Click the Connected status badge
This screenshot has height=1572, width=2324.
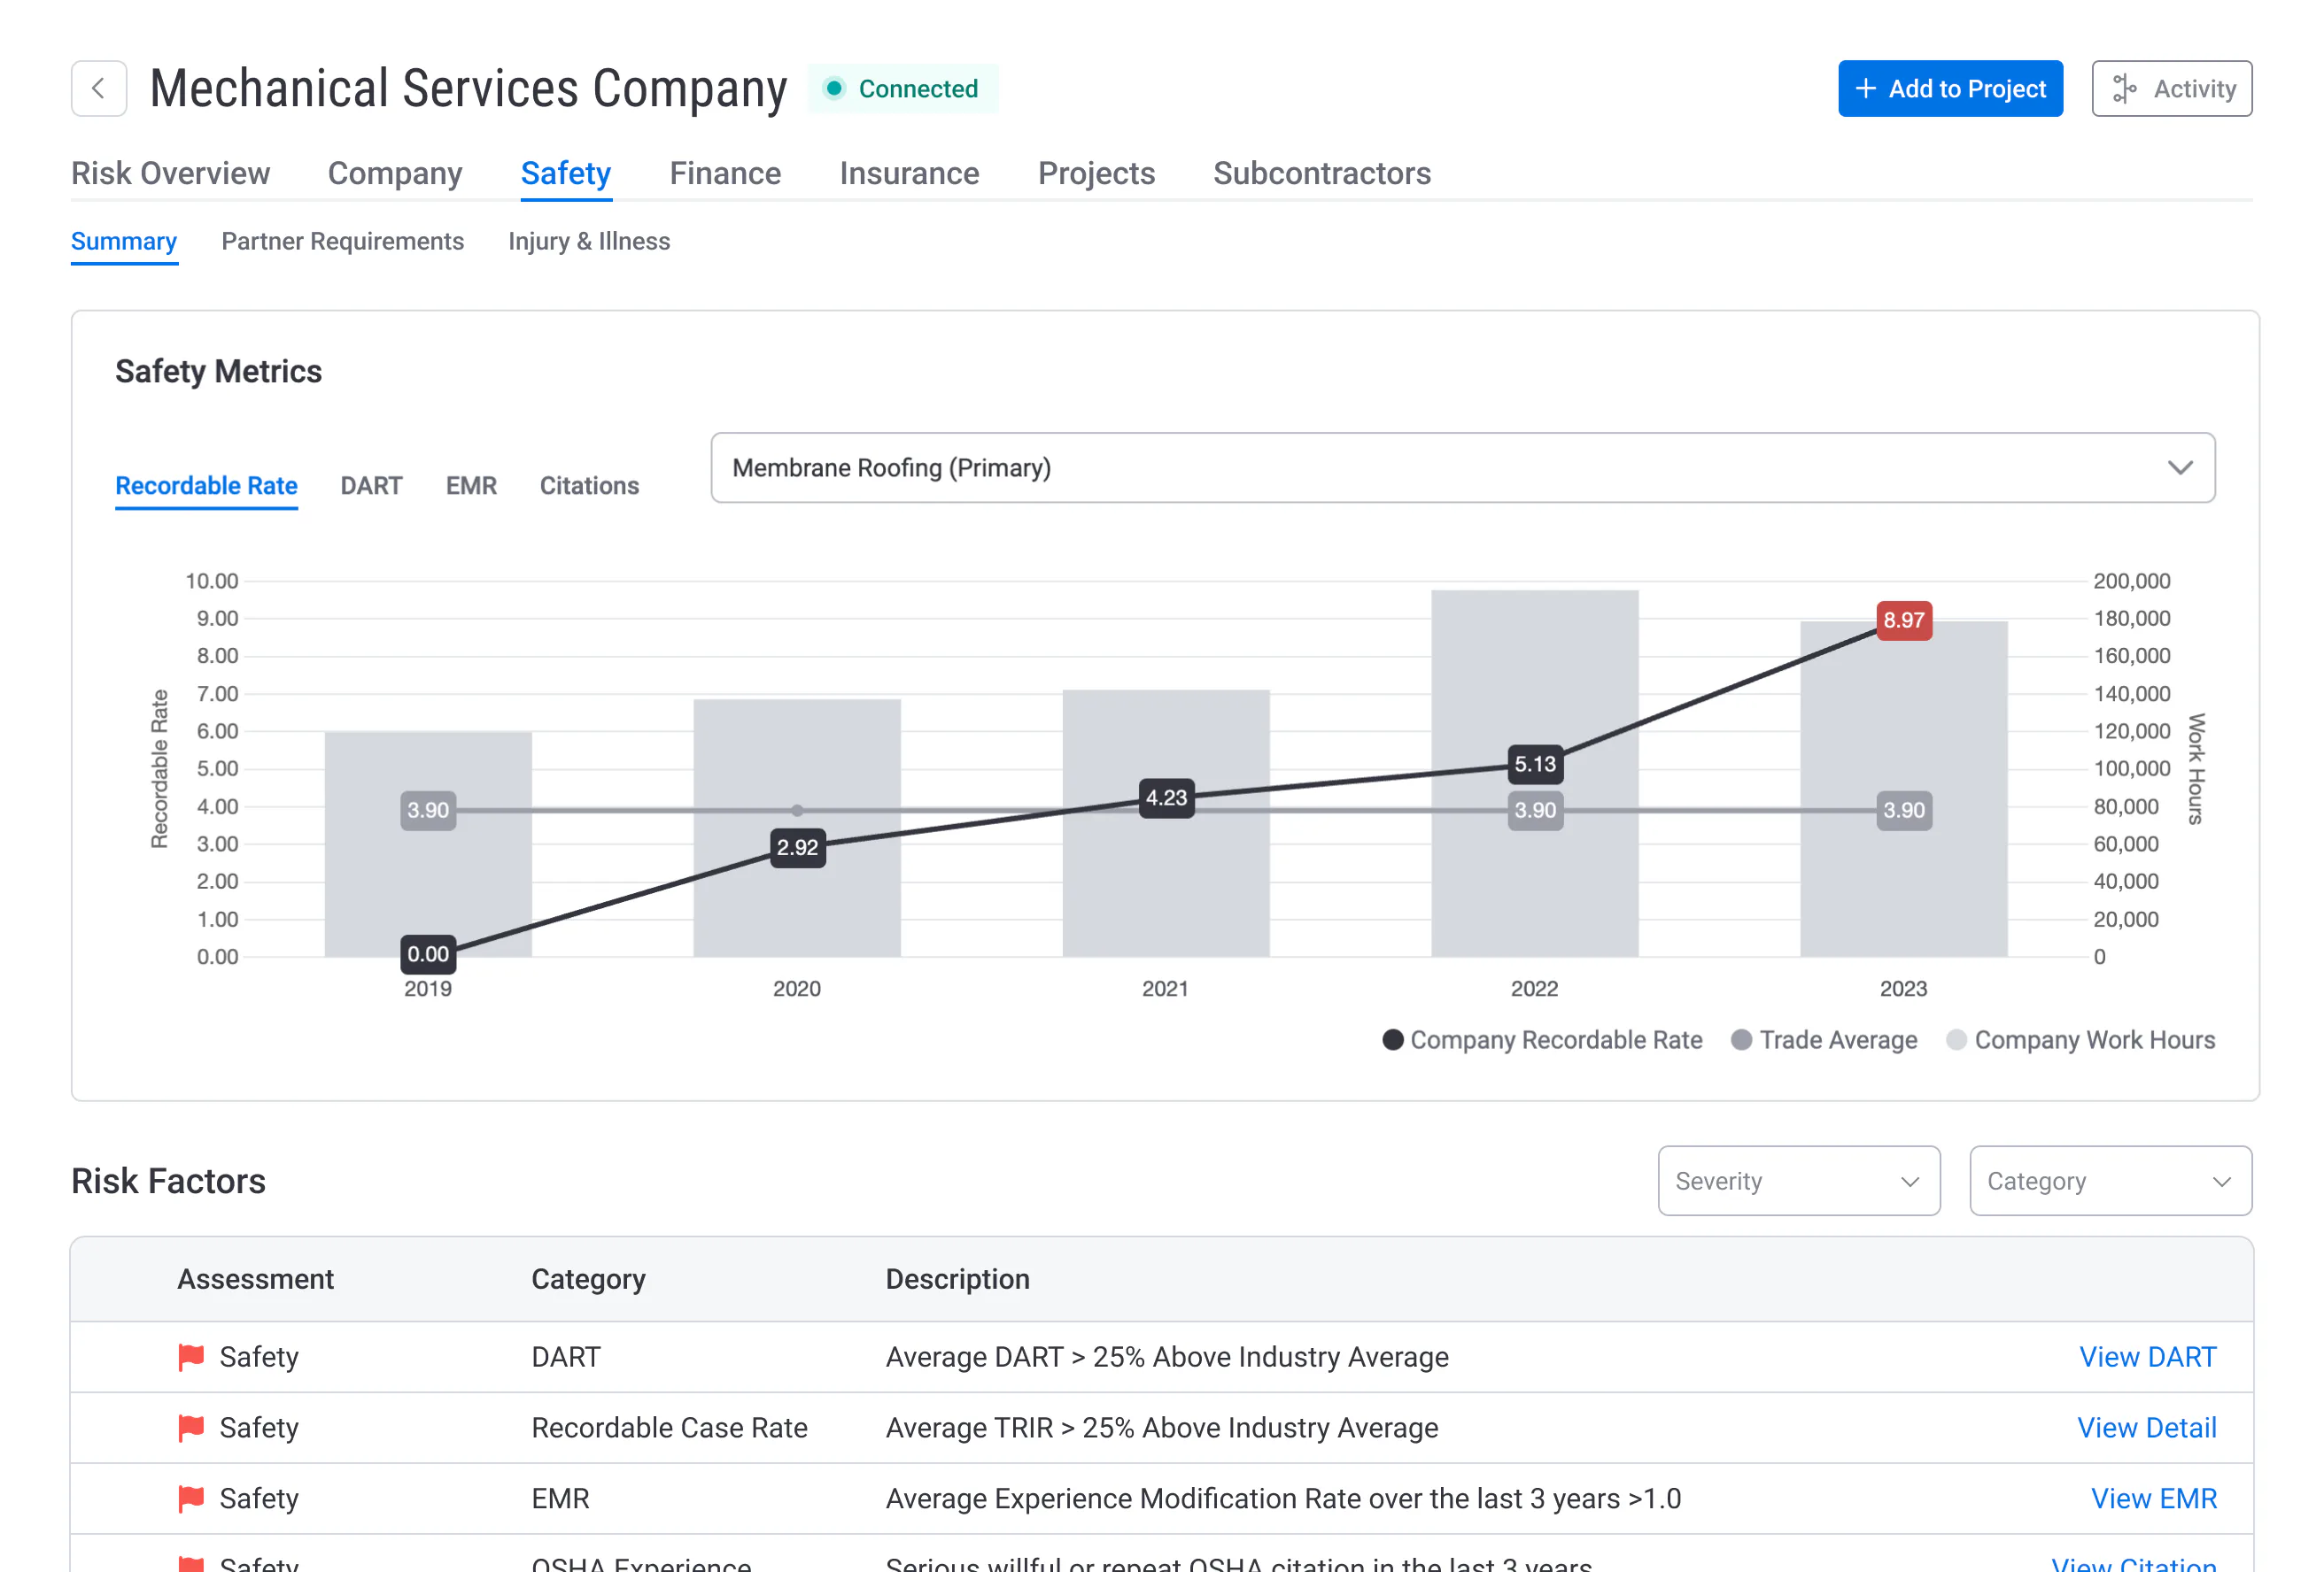coord(902,89)
